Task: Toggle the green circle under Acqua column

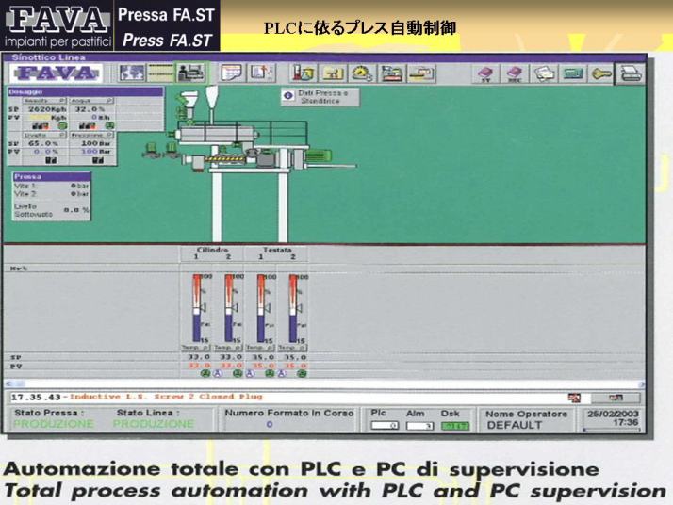Action: pos(110,125)
